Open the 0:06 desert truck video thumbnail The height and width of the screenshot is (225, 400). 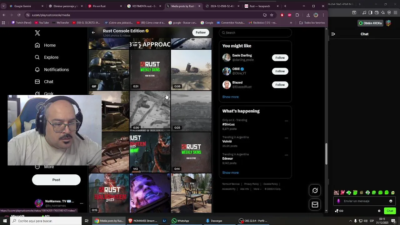pyautogui.click(x=191, y=70)
